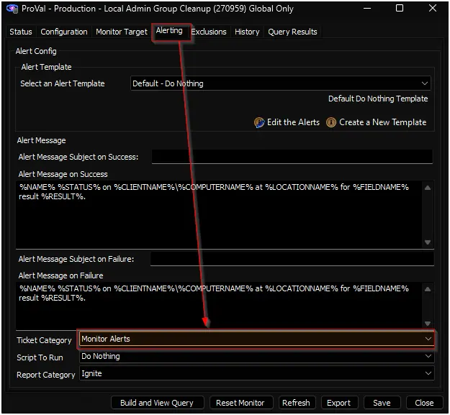Click the Edit the Alerts pencil icon
The width and height of the screenshot is (450, 415).
point(259,122)
